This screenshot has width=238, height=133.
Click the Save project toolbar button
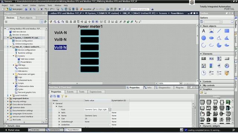(16, 9)
